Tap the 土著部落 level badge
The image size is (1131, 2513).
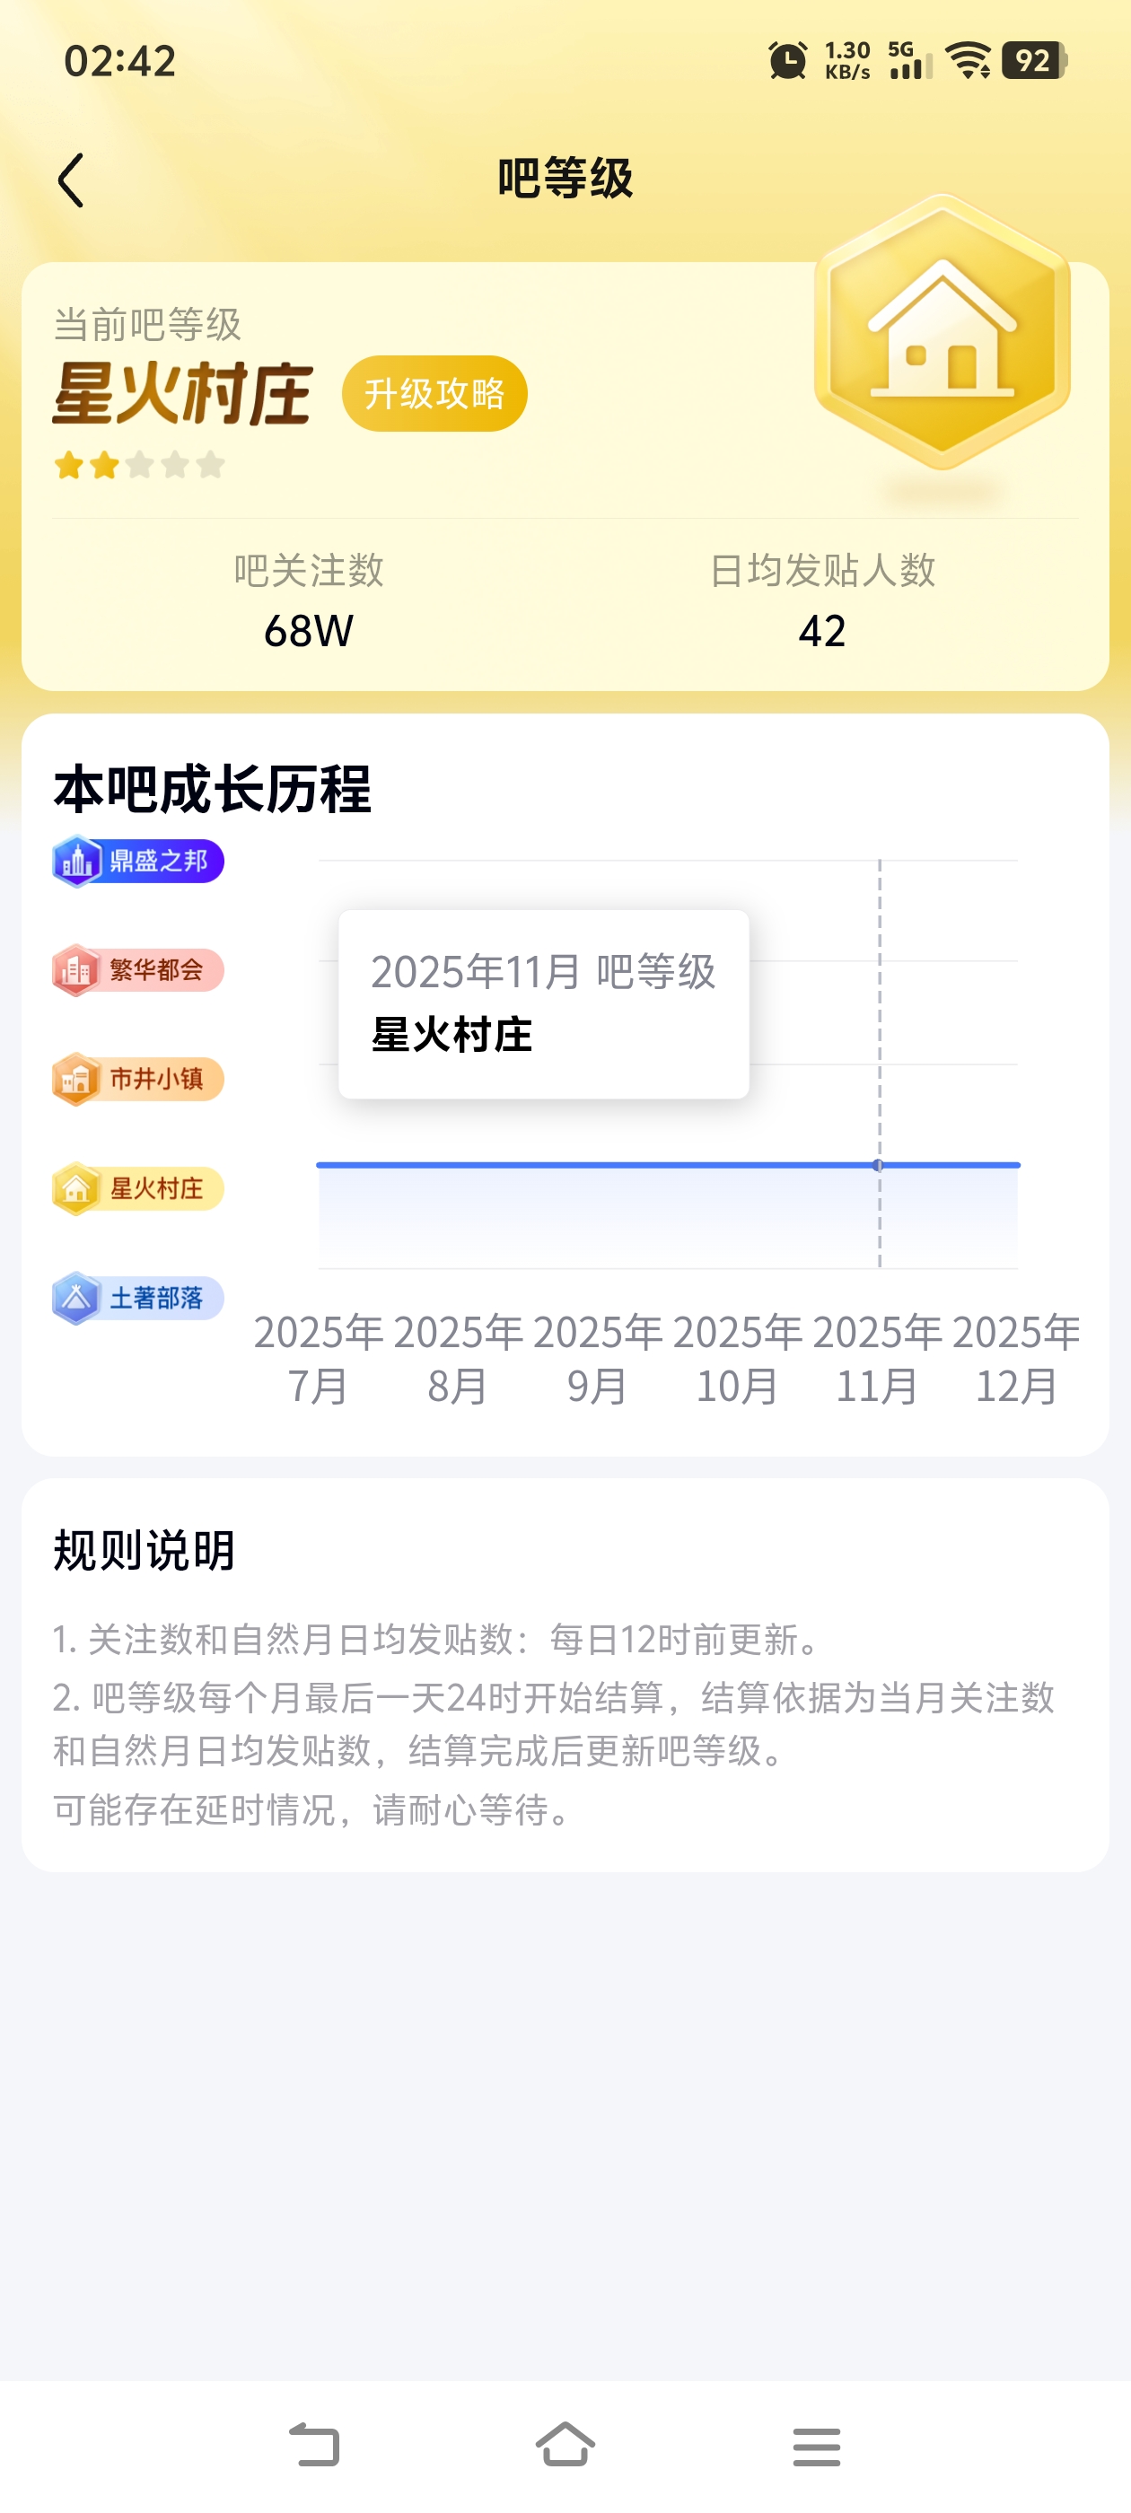tap(138, 1299)
